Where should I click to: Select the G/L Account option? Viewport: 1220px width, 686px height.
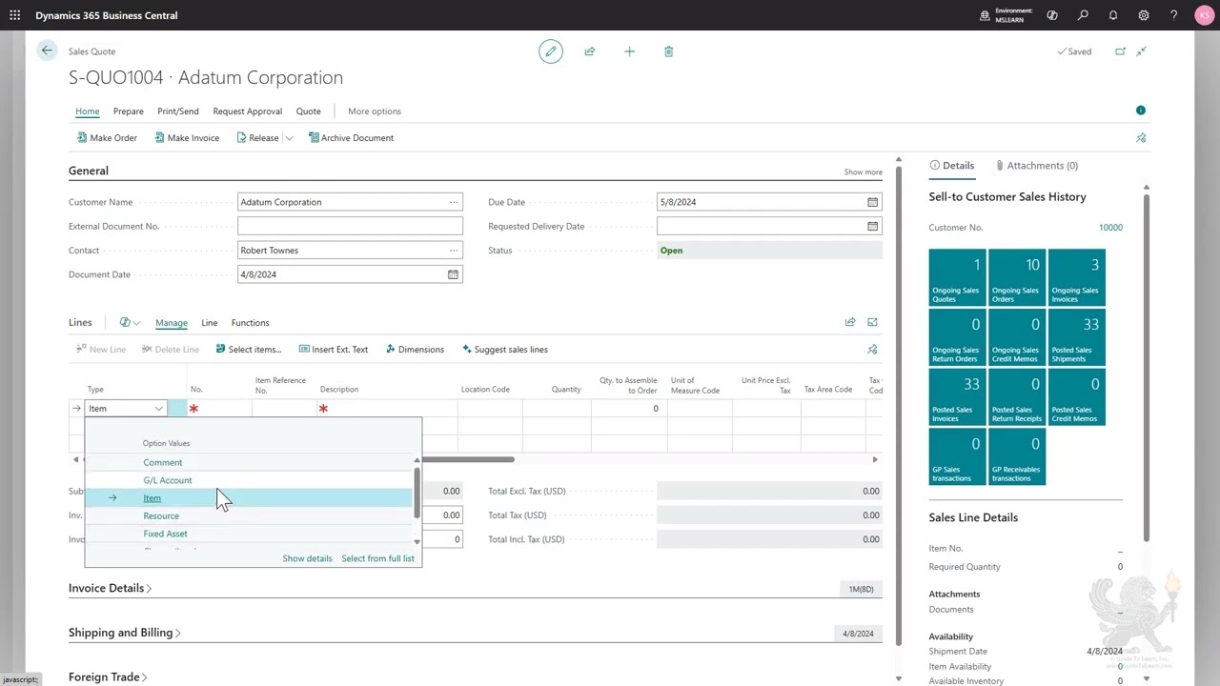click(x=167, y=480)
